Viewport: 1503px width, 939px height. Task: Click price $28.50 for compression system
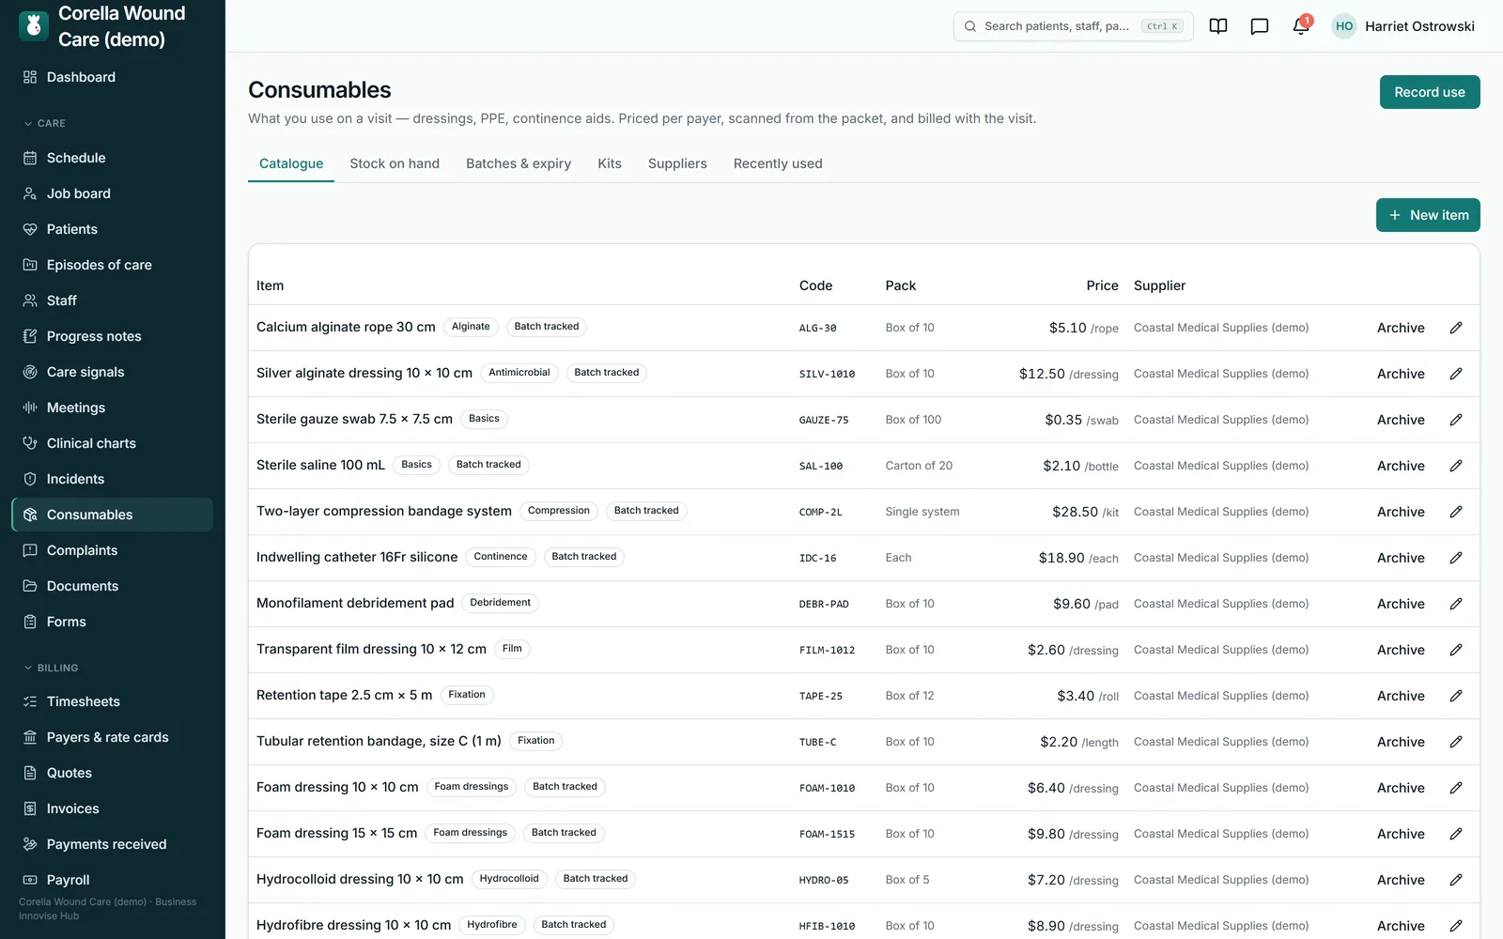pos(1075,512)
